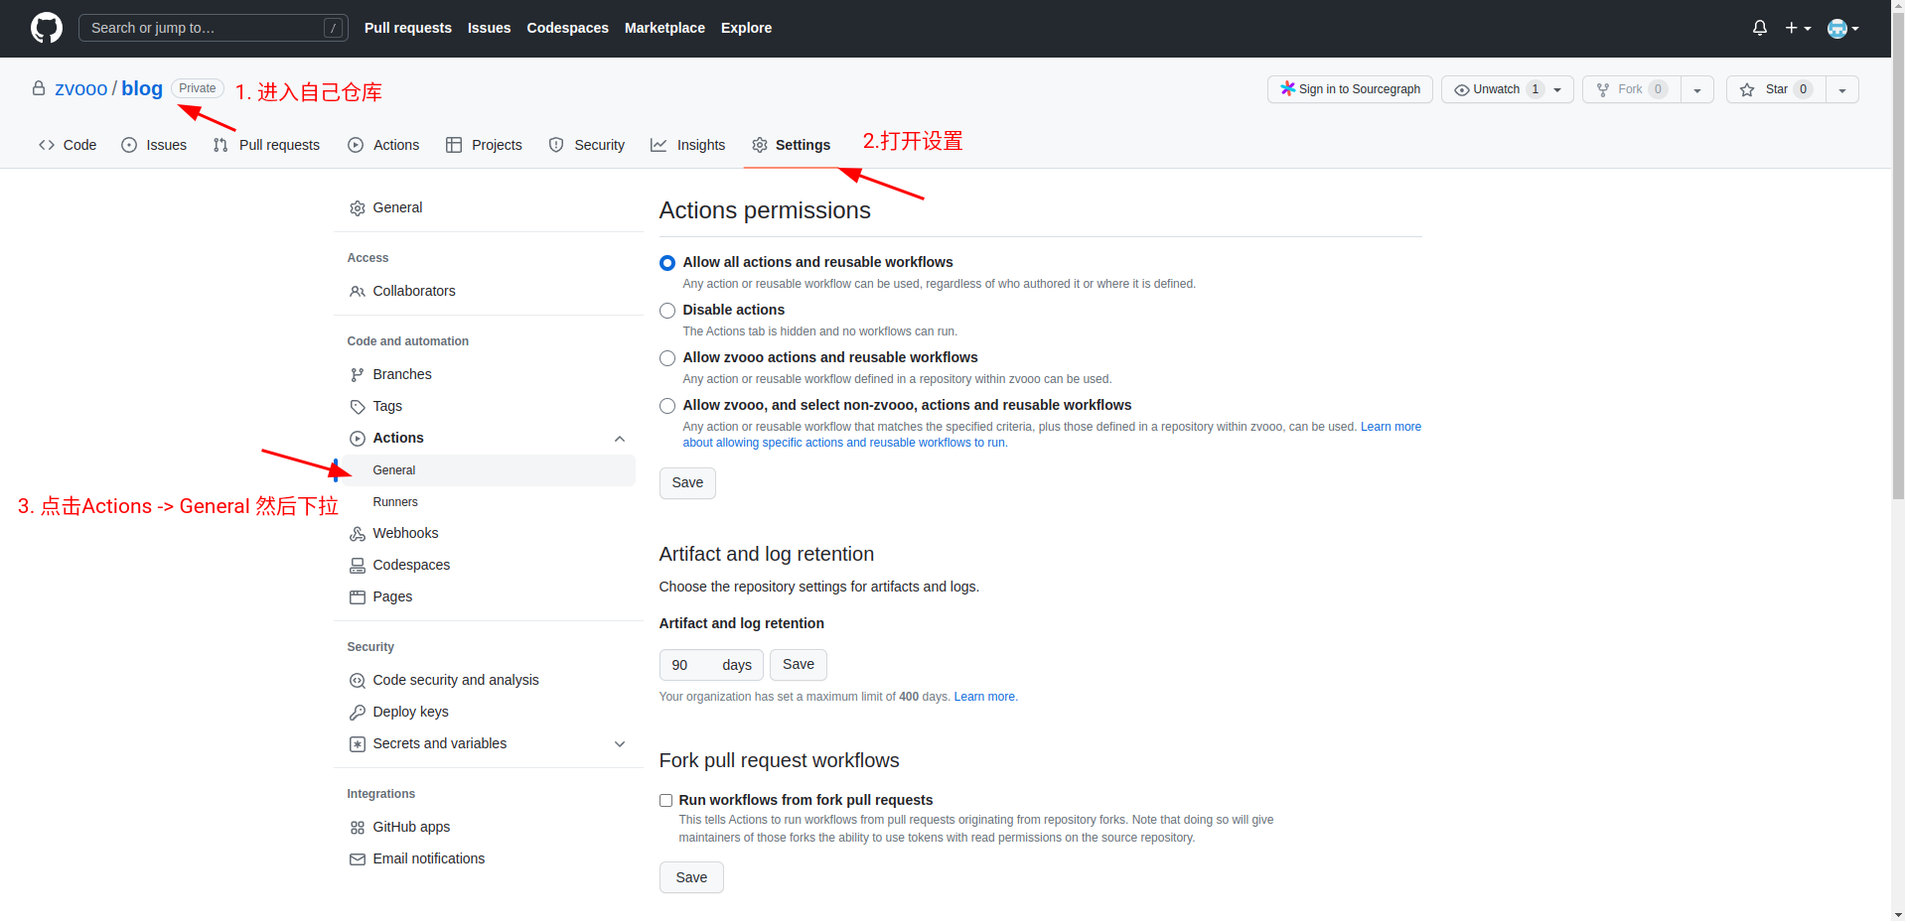The height and width of the screenshot is (921, 1905).
Task: Click the lock icon beside zvooo
Action: click(39, 88)
